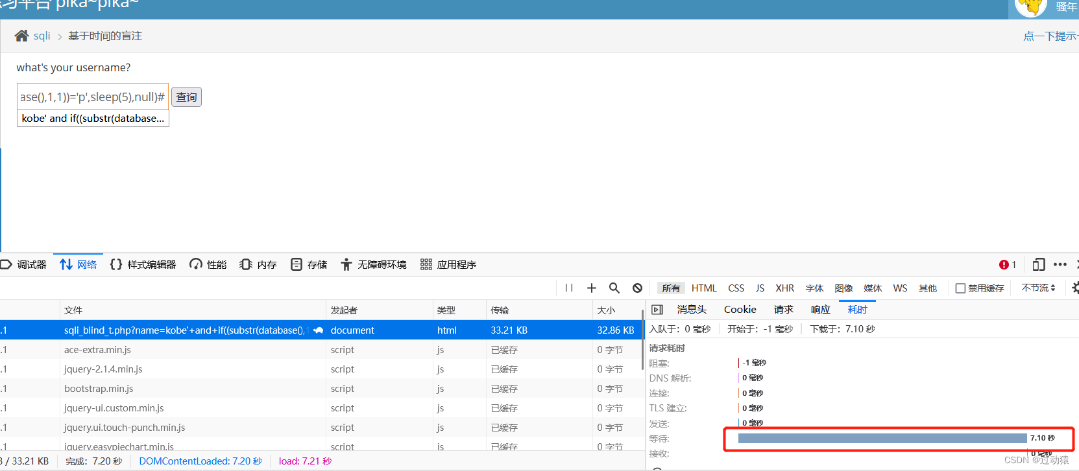Screen dimensions: 1079x471
Task: Select the sqli_blind_t.php request row
Action: (x=321, y=330)
